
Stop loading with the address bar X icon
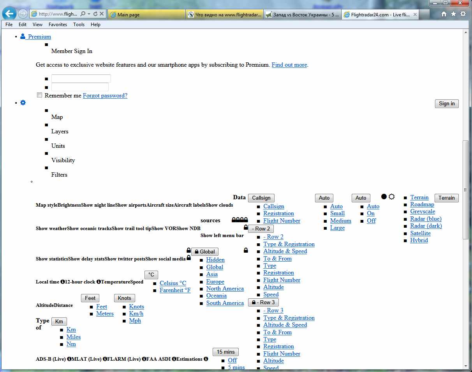coord(102,14)
